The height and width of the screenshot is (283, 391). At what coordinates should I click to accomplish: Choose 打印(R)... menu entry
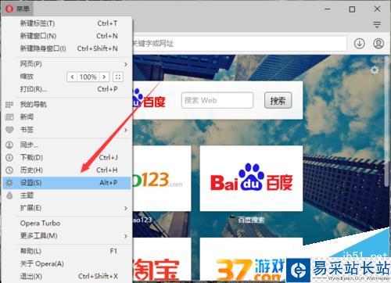click(x=66, y=89)
